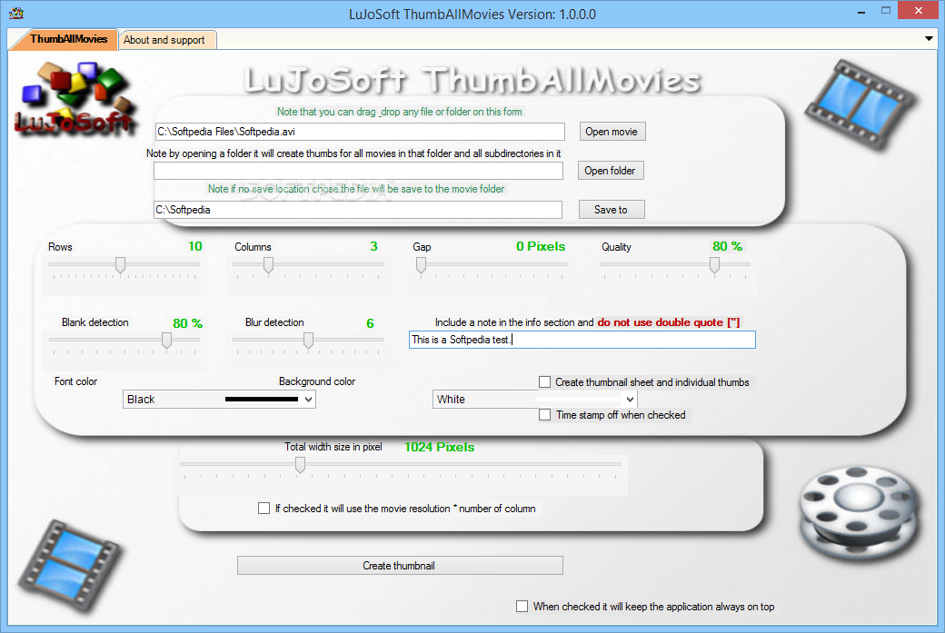The width and height of the screenshot is (945, 633).
Task: Switch to About and support tab
Action: (167, 40)
